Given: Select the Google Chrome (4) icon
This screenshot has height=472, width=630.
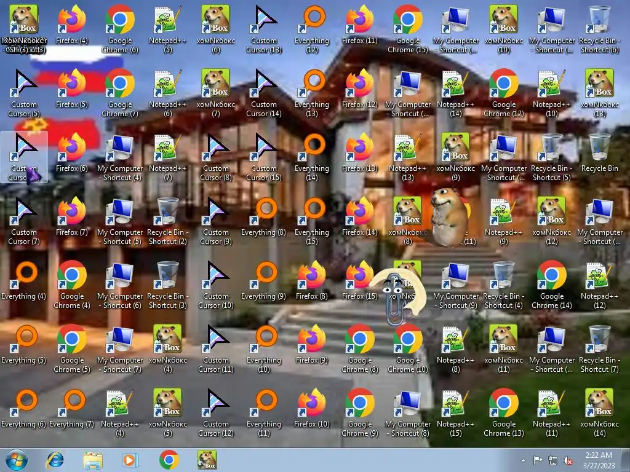Looking at the screenshot, I should tap(72, 284).
